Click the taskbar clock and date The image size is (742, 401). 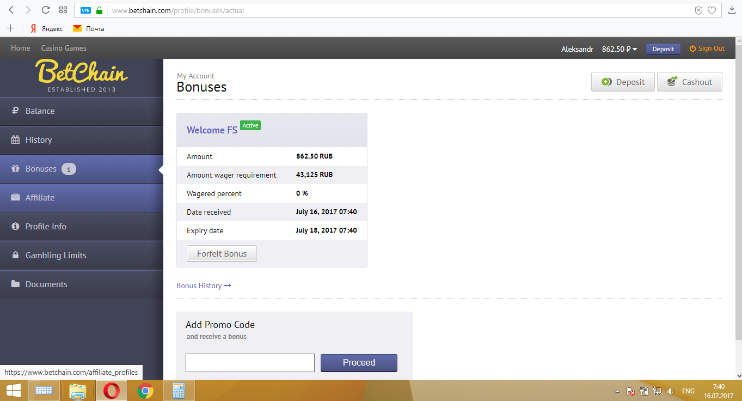point(718,391)
